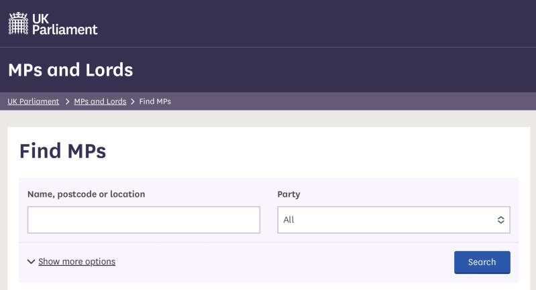The image size is (536, 290).
Task: Expand Show more options
Action: point(76,262)
